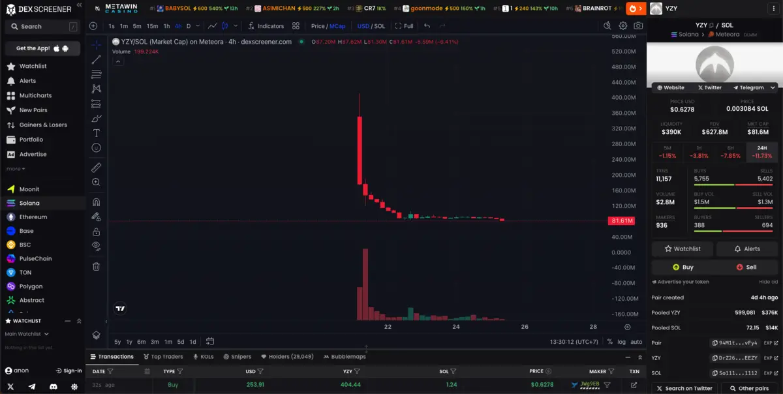Add token to Watchlist button
Viewport: 783px width, 394px height.
click(x=682, y=249)
